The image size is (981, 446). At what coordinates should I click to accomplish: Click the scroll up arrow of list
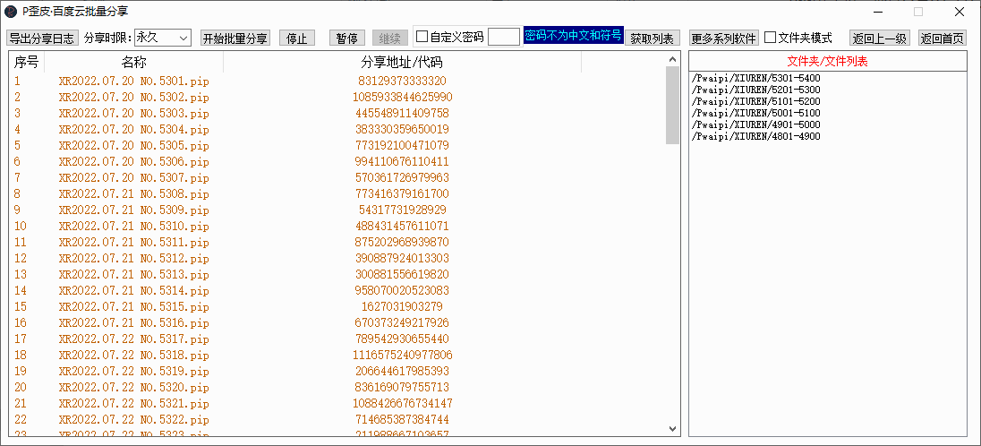[672, 59]
